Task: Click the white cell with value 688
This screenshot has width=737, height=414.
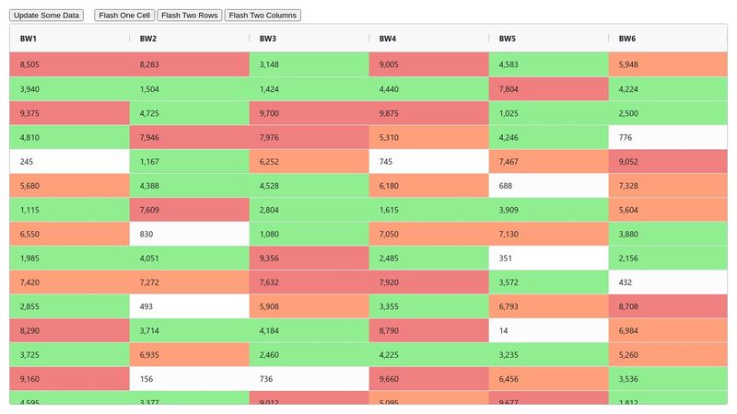Action: [548, 186]
